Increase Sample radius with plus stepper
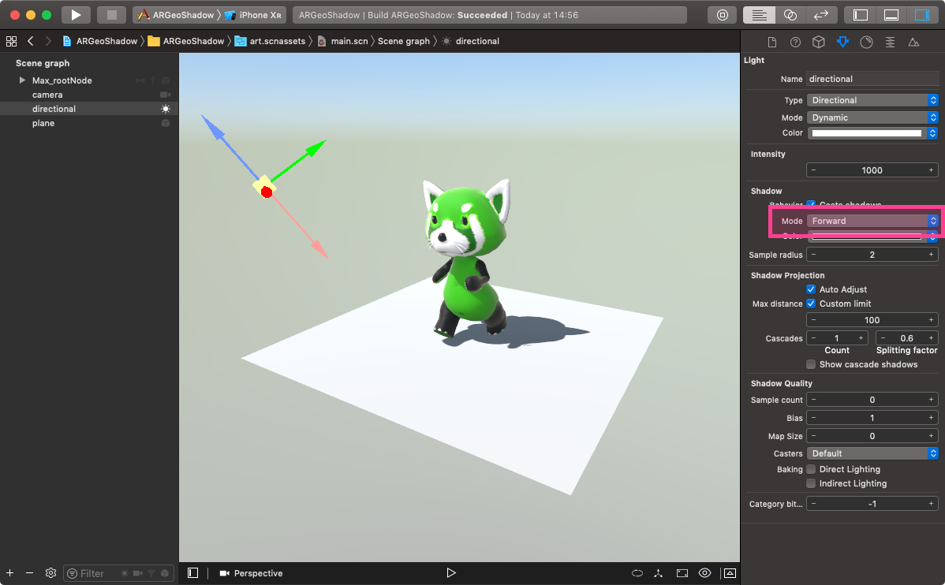 (931, 255)
